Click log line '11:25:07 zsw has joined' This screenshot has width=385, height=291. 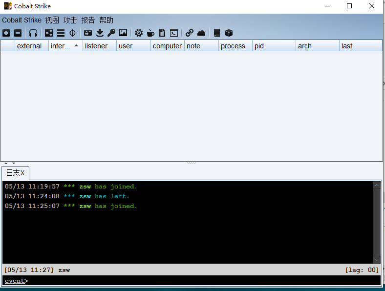[71, 206]
